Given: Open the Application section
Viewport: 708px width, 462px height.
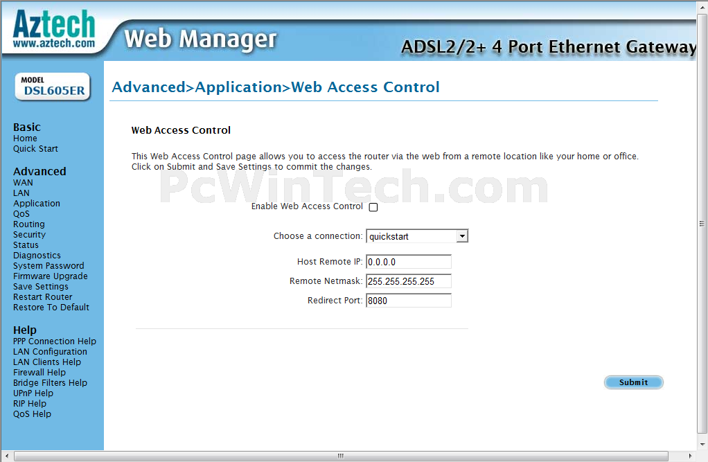Looking at the screenshot, I should coord(37,203).
